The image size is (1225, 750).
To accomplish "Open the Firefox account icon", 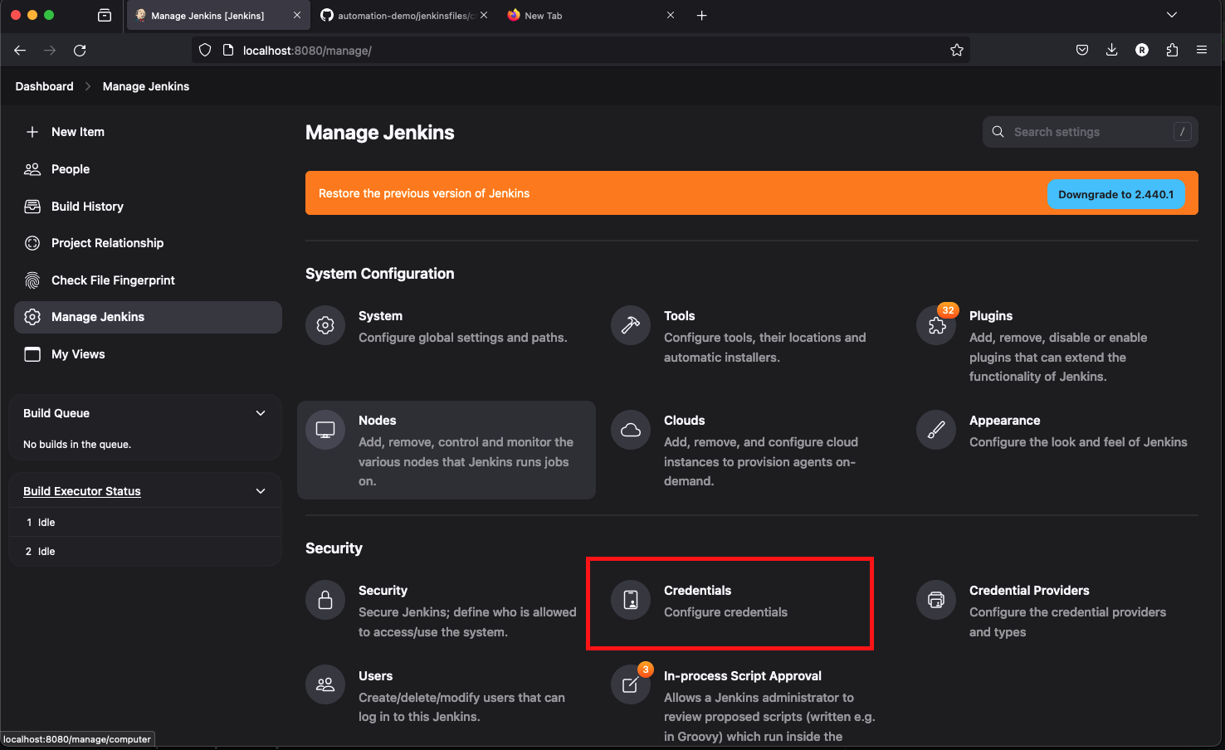I will pos(1142,51).
